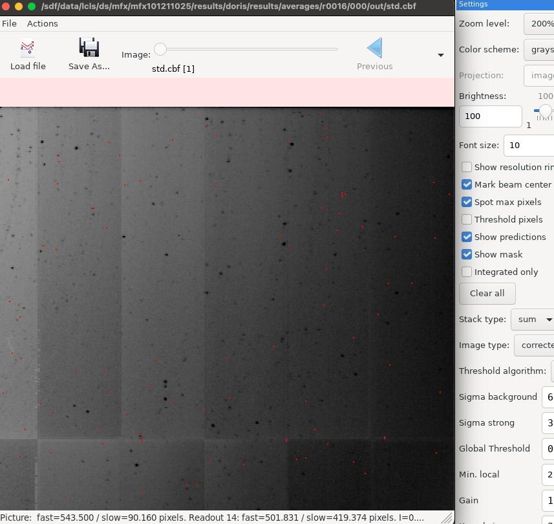Expand the Color scheme combo box

[x=538, y=50]
